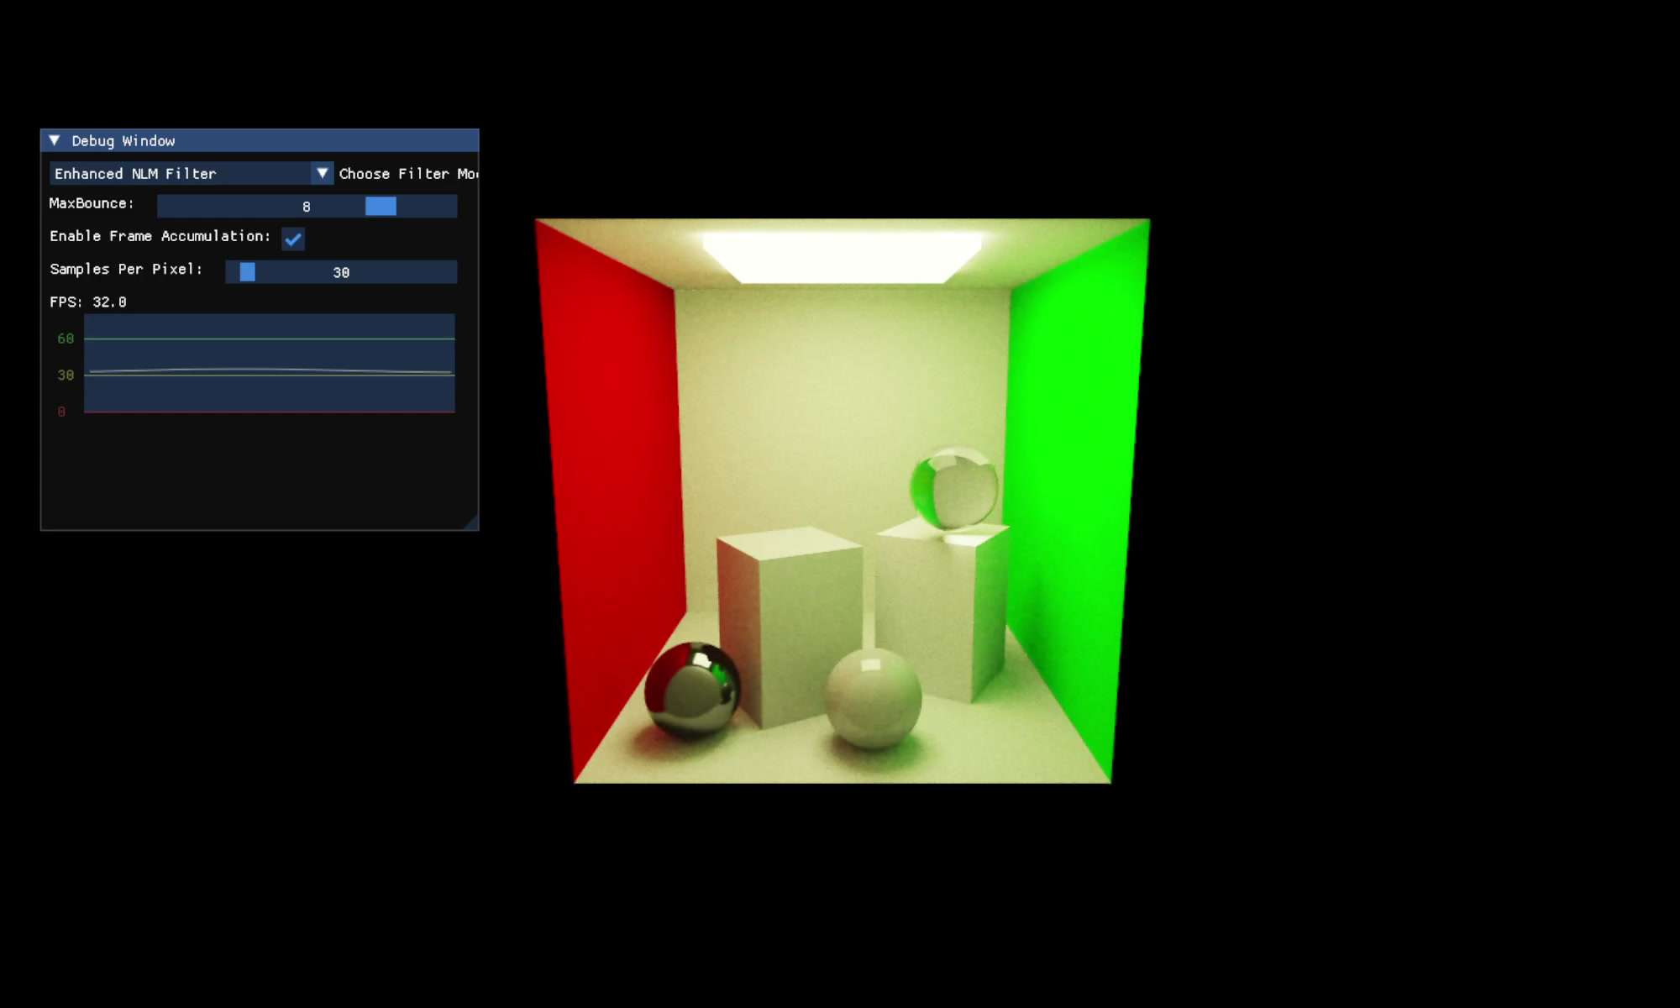1680x1008 pixels.
Task: Disable the Enable Frame Accumulation checkbox
Action: point(293,239)
